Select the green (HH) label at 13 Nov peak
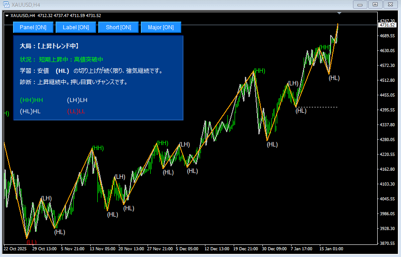 pos(98,148)
